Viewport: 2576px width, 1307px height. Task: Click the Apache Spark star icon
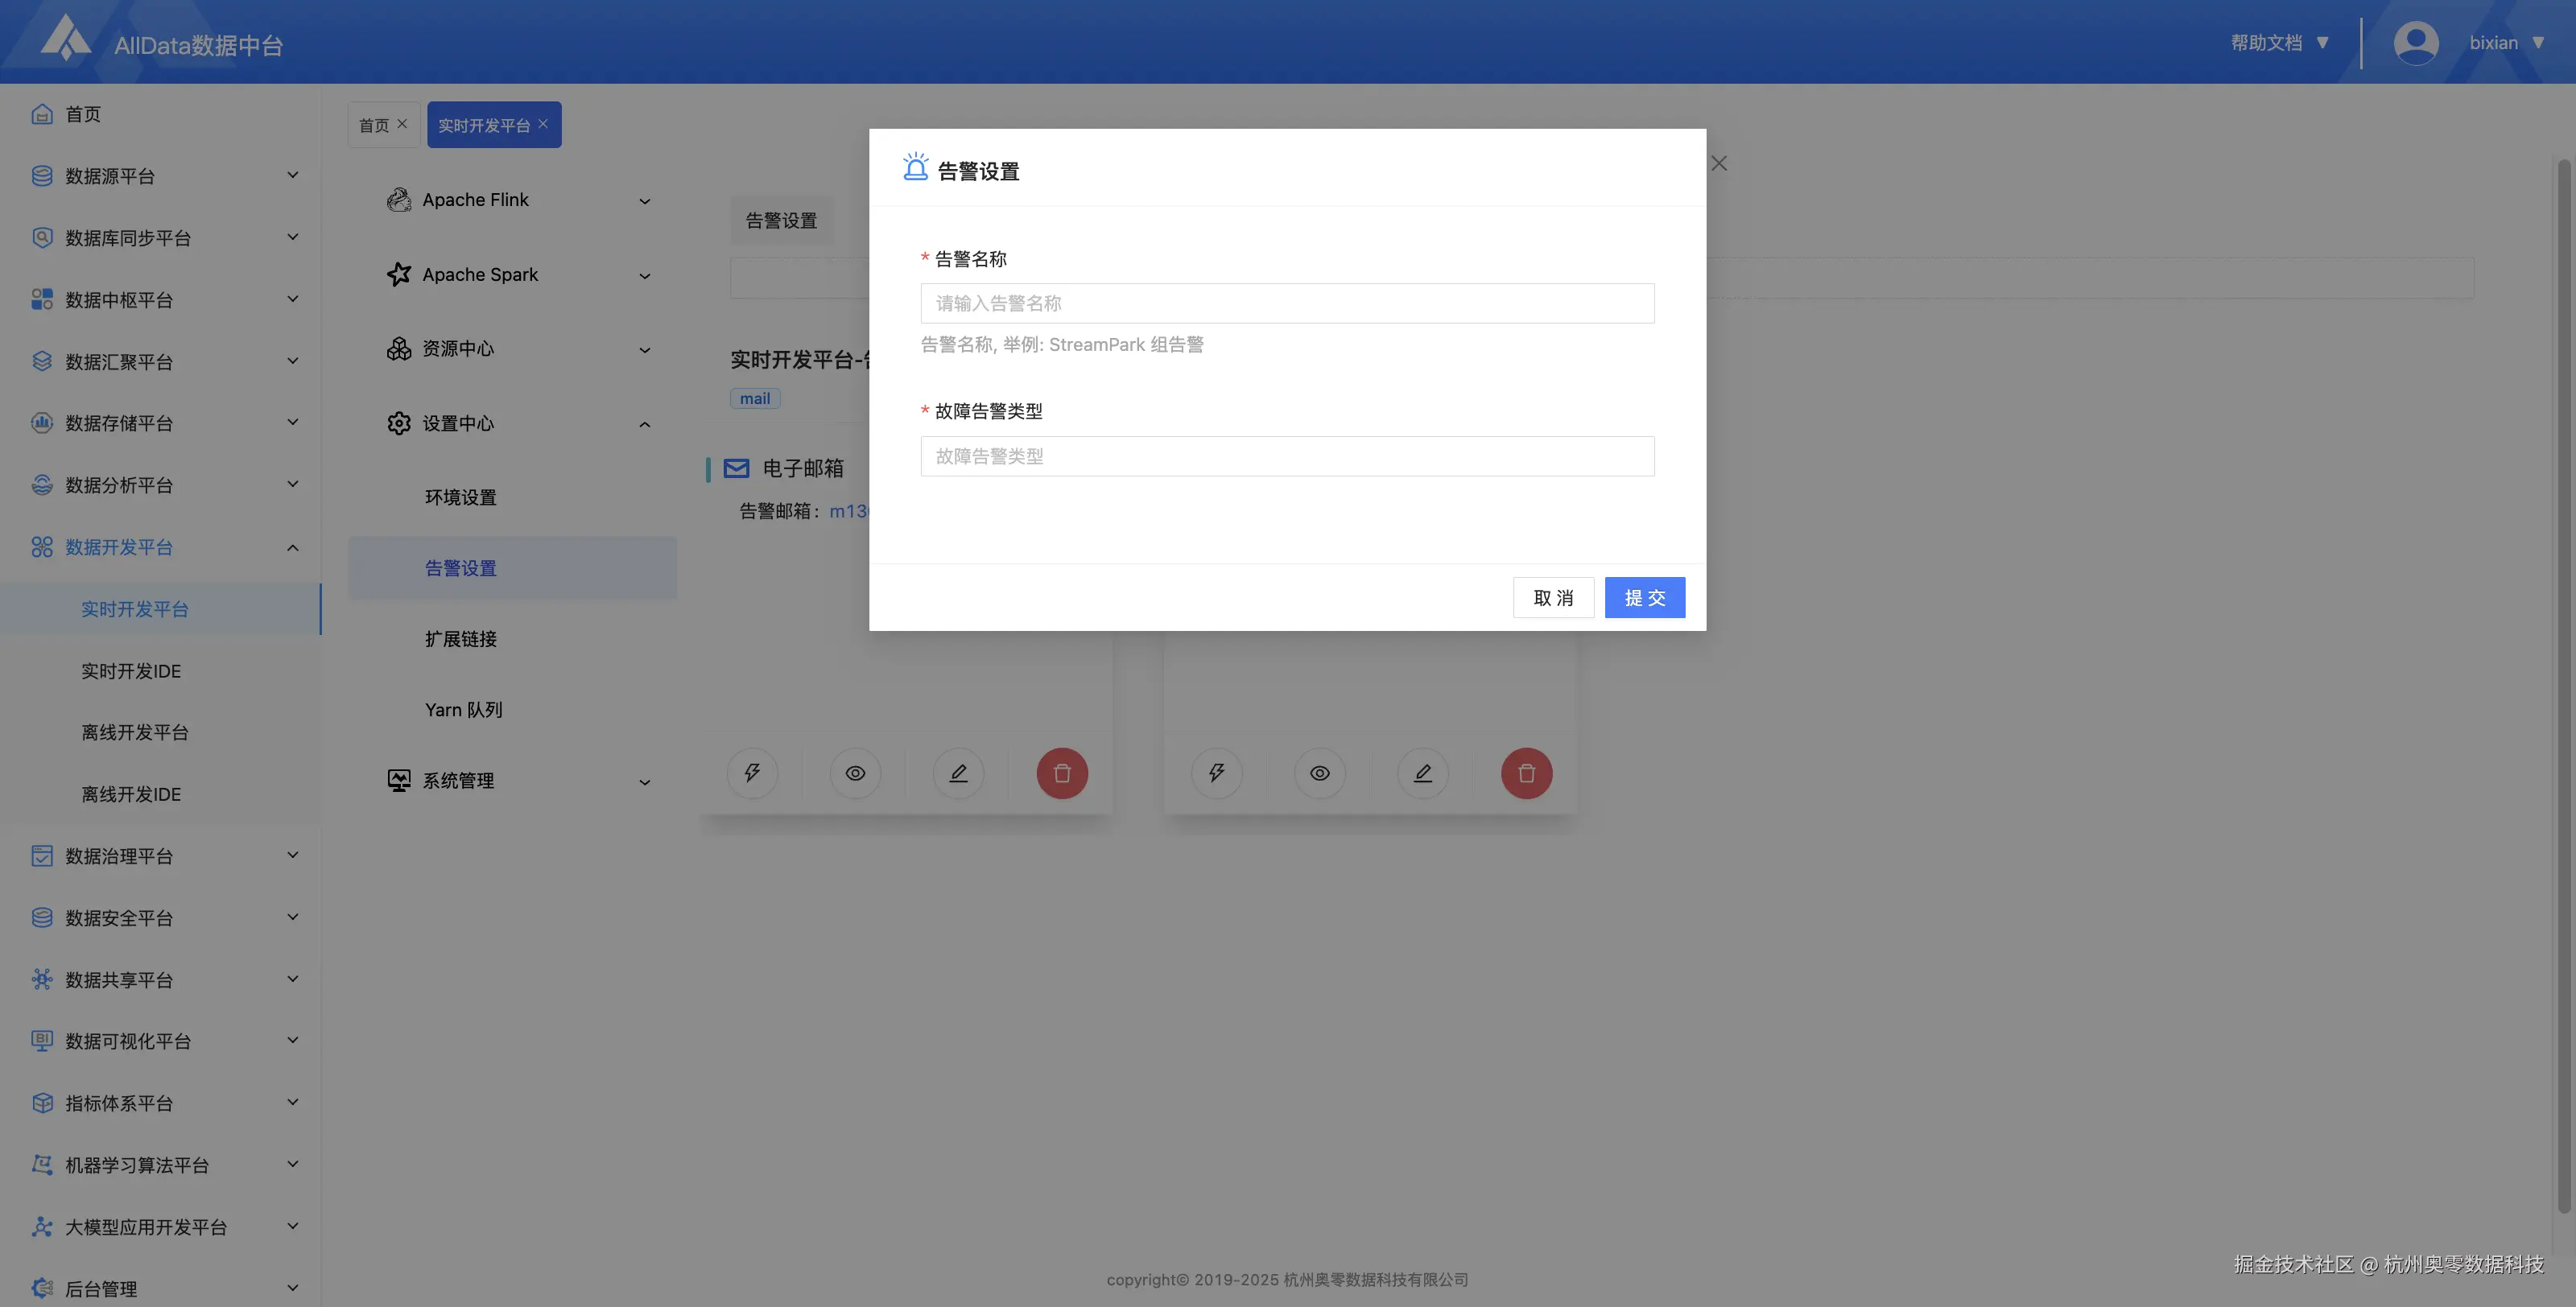click(x=399, y=274)
